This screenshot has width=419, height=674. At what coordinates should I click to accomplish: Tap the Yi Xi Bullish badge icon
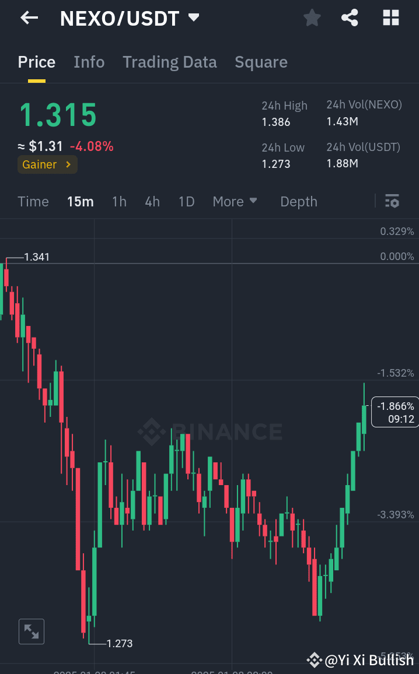click(x=315, y=661)
